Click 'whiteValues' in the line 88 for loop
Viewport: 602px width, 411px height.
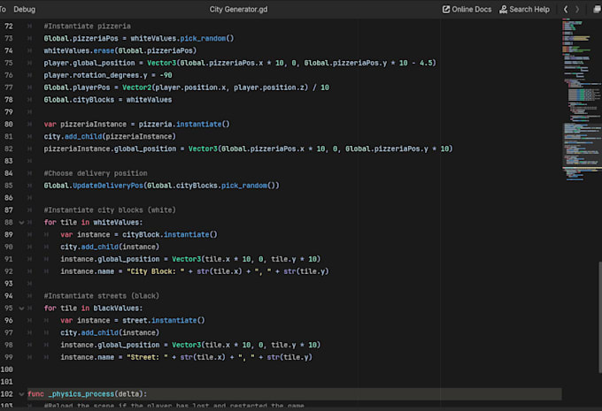click(x=116, y=223)
